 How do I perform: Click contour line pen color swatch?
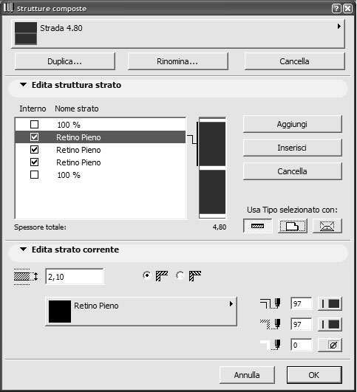(x=330, y=303)
